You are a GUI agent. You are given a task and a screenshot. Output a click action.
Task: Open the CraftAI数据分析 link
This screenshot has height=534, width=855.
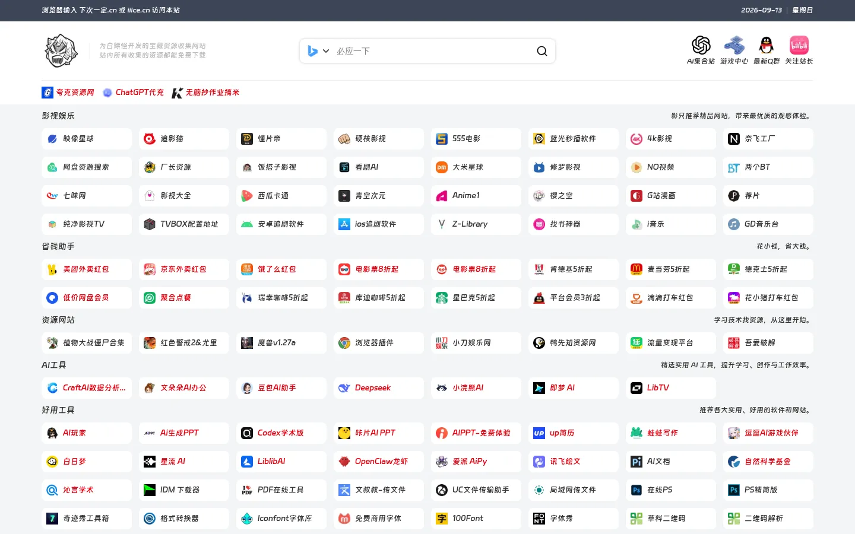87,388
